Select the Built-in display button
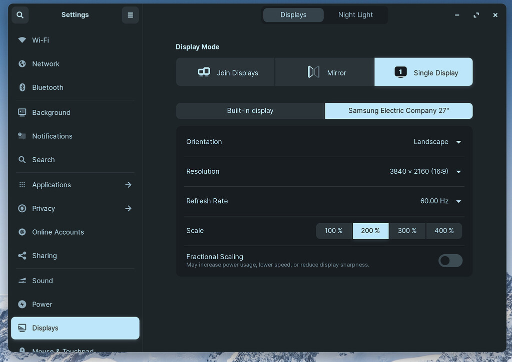Image resolution: width=512 pixels, height=362 pixels. [250, 110]
